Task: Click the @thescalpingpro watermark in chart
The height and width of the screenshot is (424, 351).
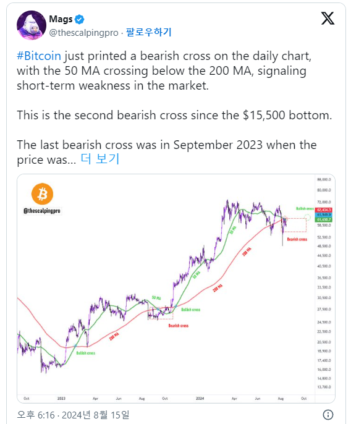Action: pos(42,211)
